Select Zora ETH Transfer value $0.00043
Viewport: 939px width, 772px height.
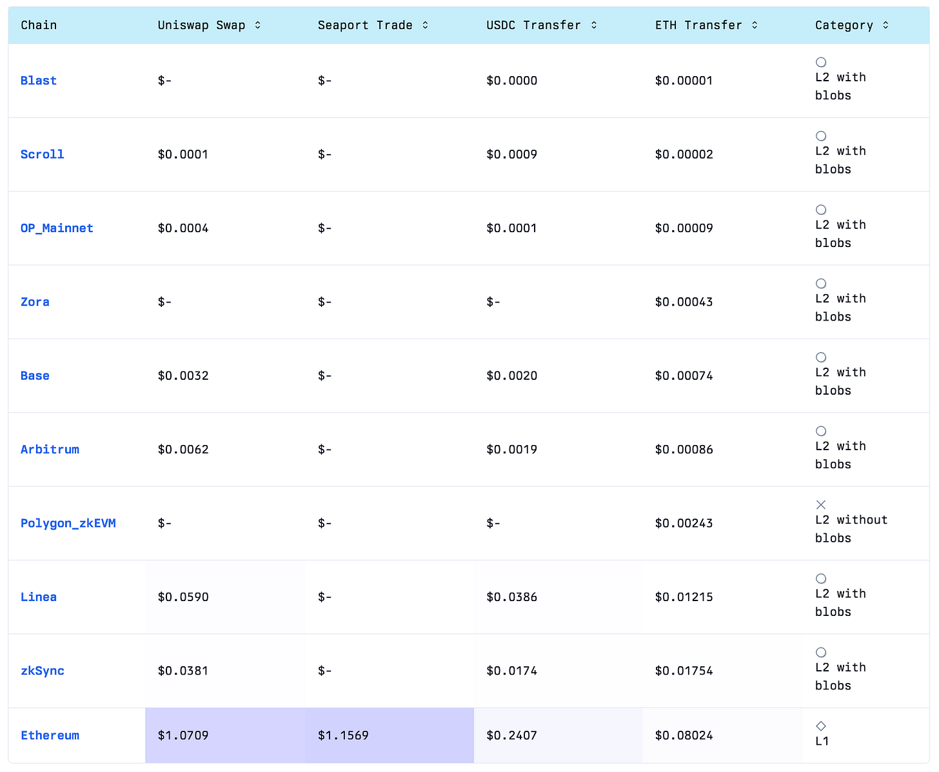[x=684, y=302]
